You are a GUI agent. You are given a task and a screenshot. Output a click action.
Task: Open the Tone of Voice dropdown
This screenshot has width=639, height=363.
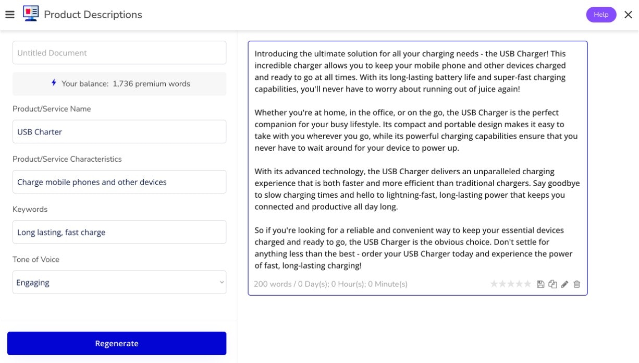(119, 282)
